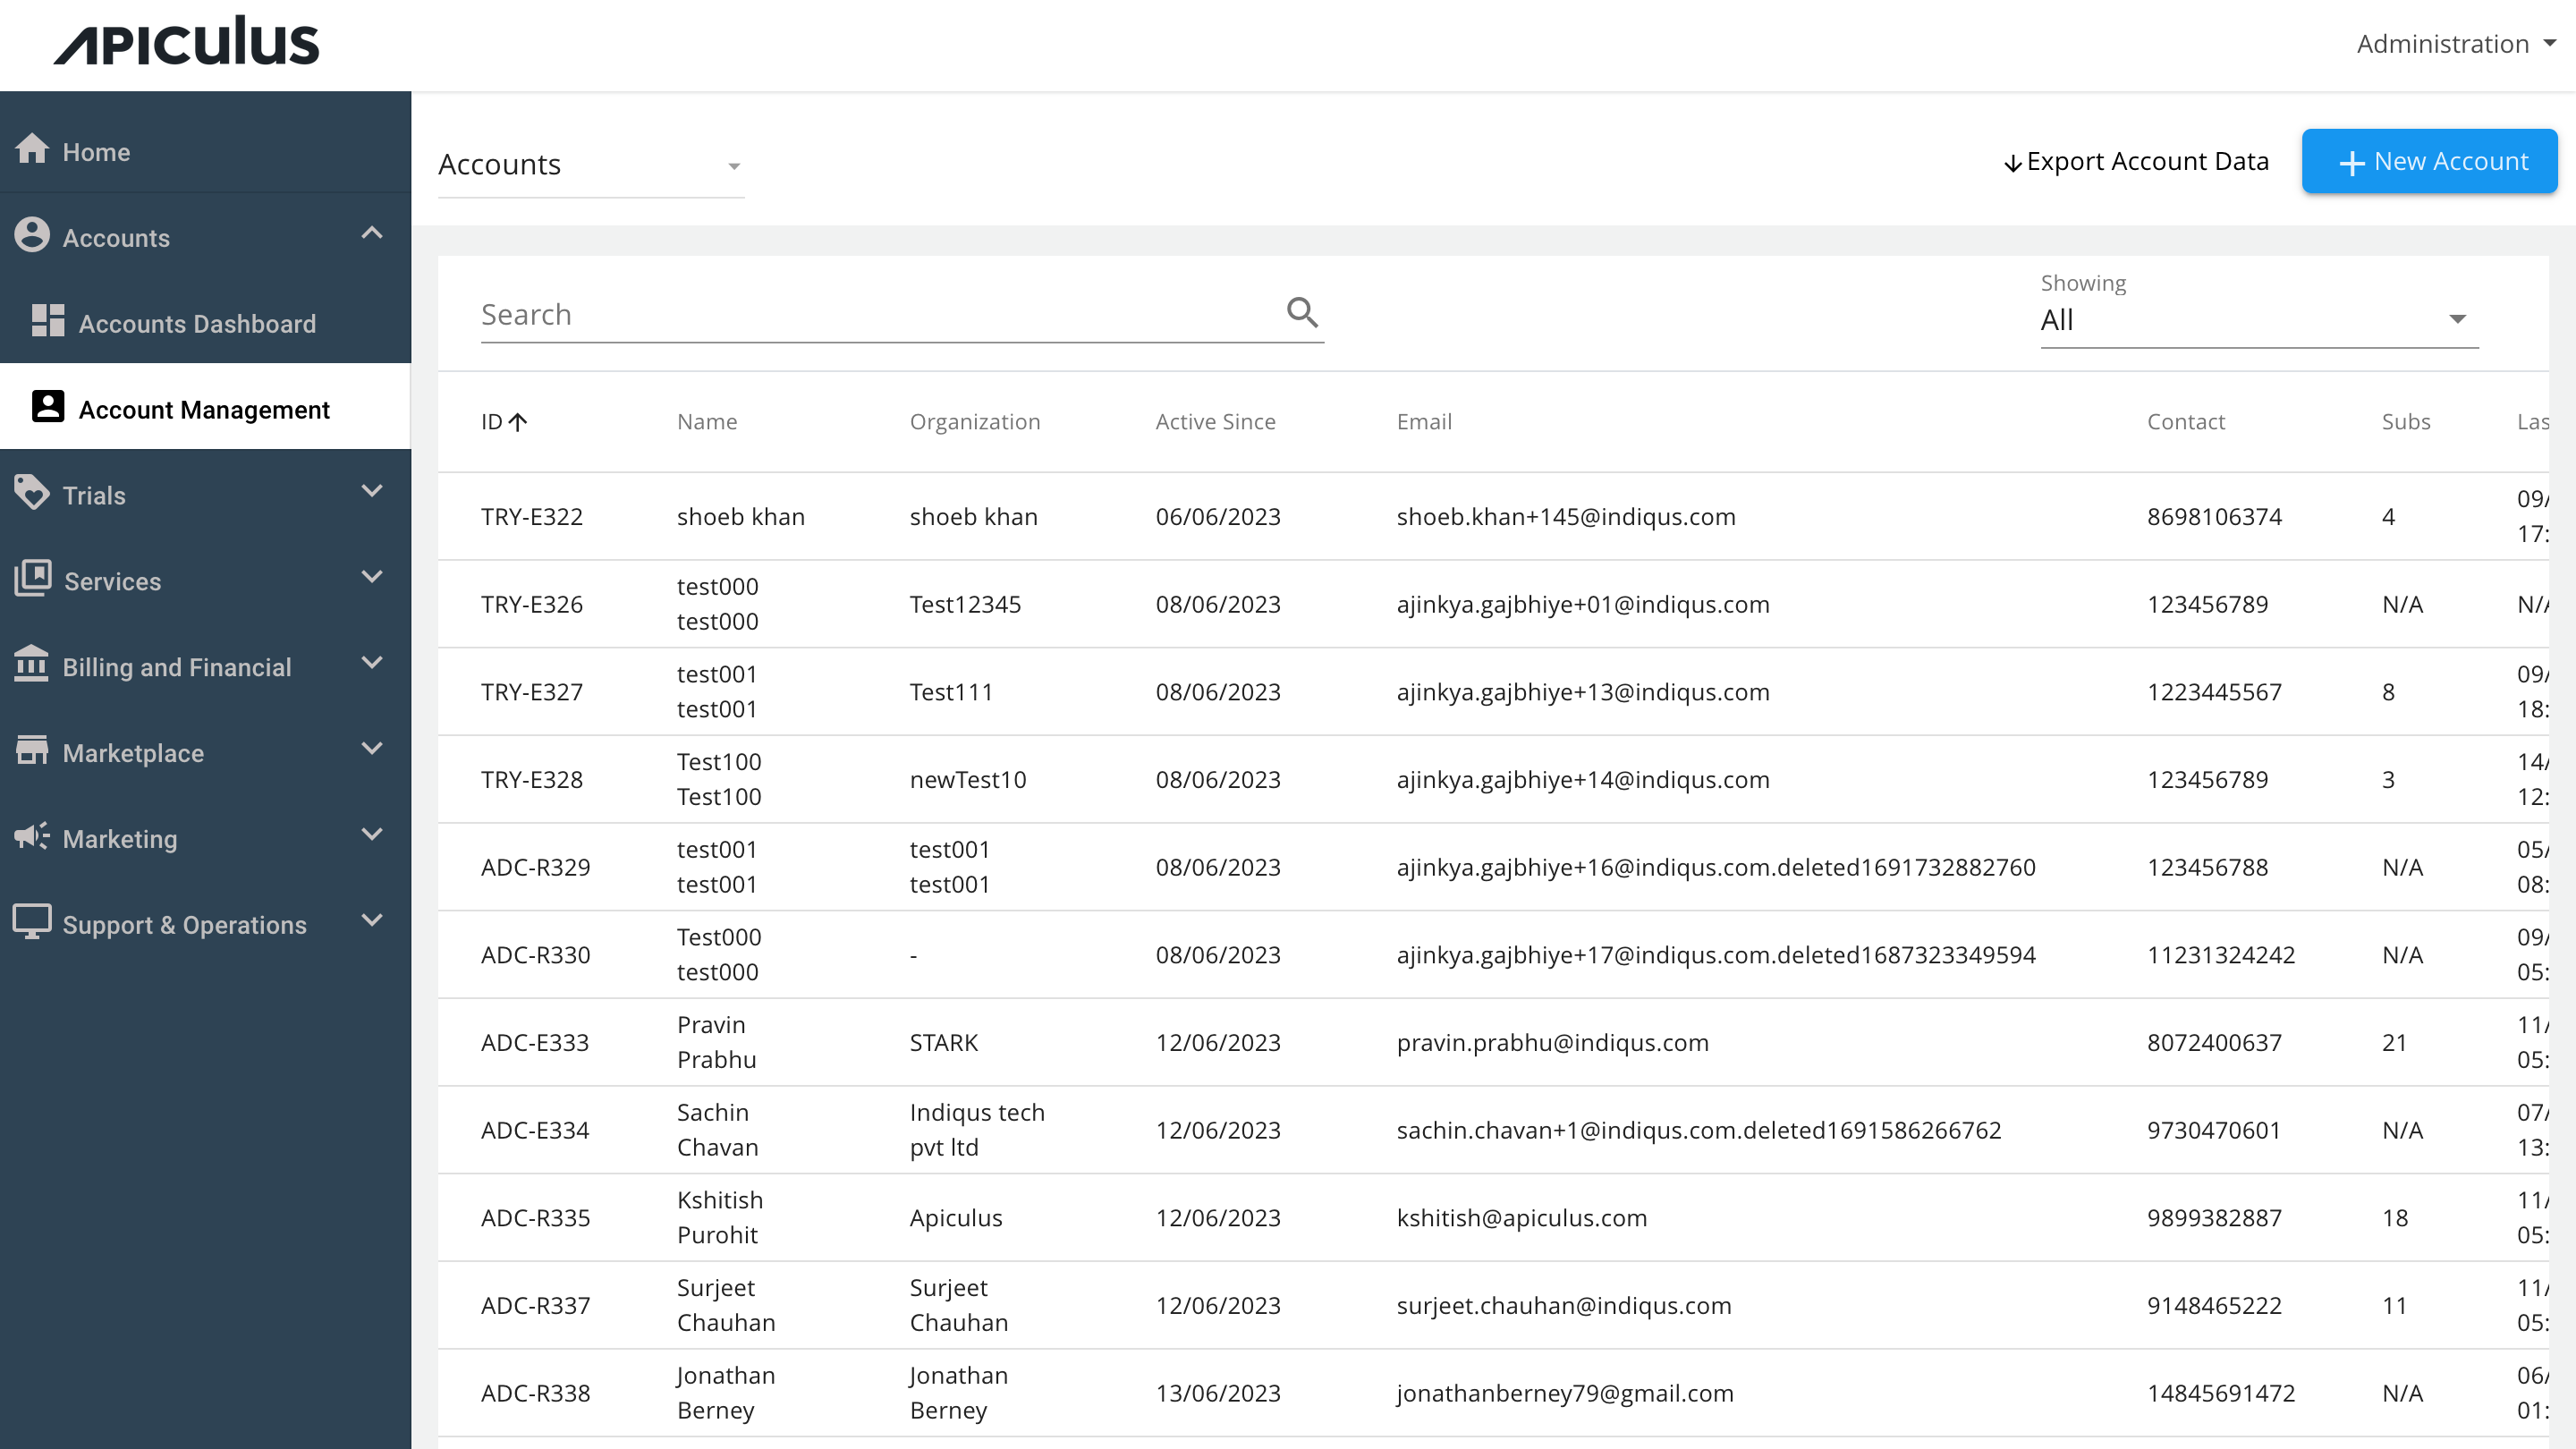Click the Apiculus logo
This screenshot has width=2576, height=1449.
(x=186, y=41)
